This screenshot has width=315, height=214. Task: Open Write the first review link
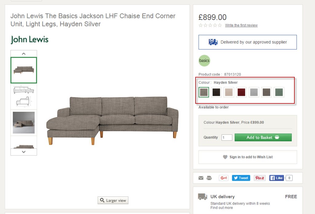tap(241, 25)
